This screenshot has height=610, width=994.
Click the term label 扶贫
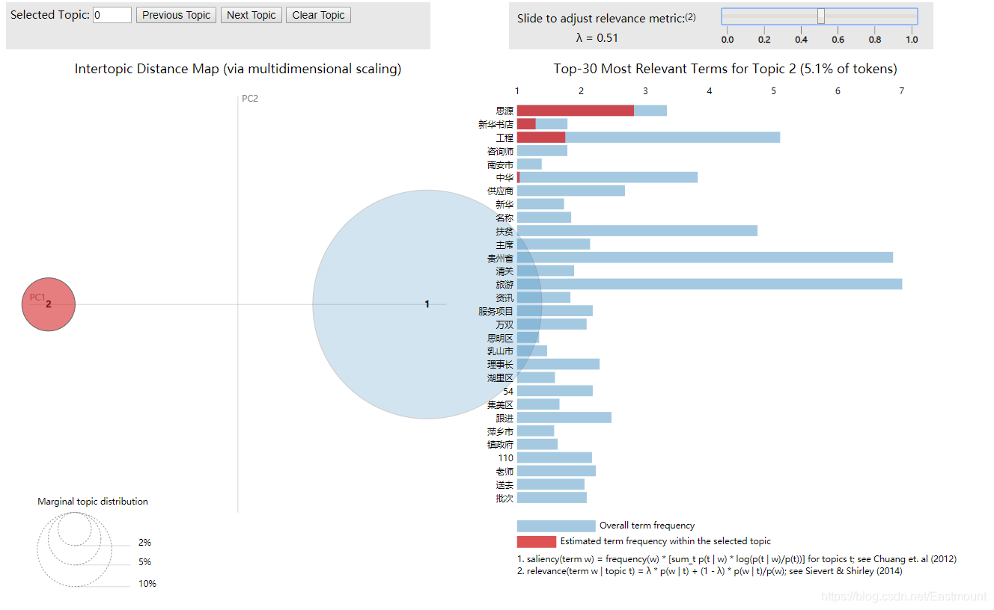[504, 231]
